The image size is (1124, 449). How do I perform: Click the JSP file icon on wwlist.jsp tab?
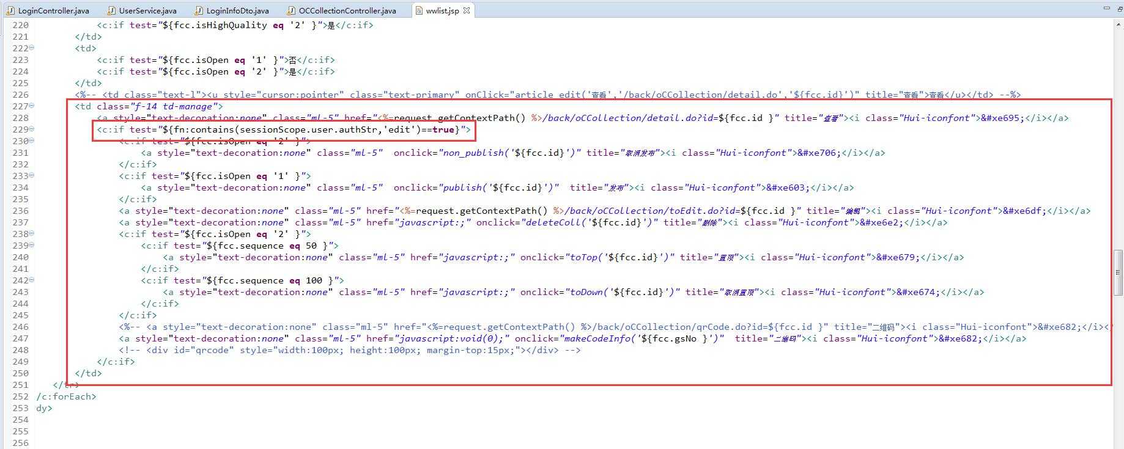point(419,10)
